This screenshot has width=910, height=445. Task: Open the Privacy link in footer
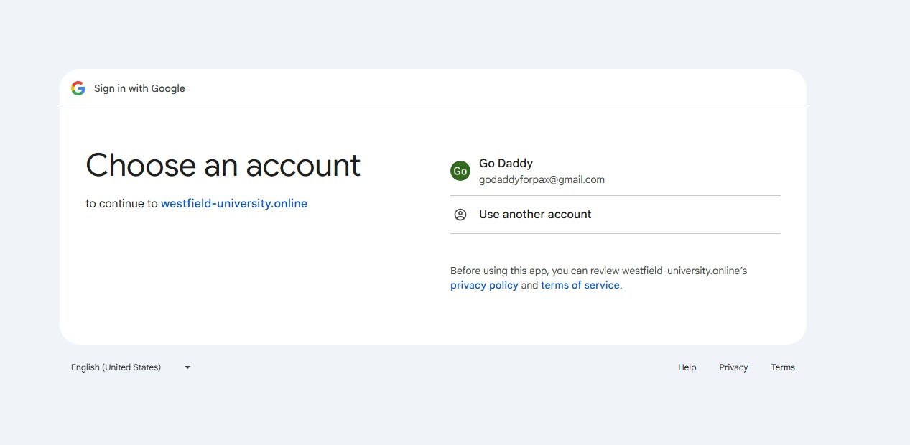click(x=733, y=367)
